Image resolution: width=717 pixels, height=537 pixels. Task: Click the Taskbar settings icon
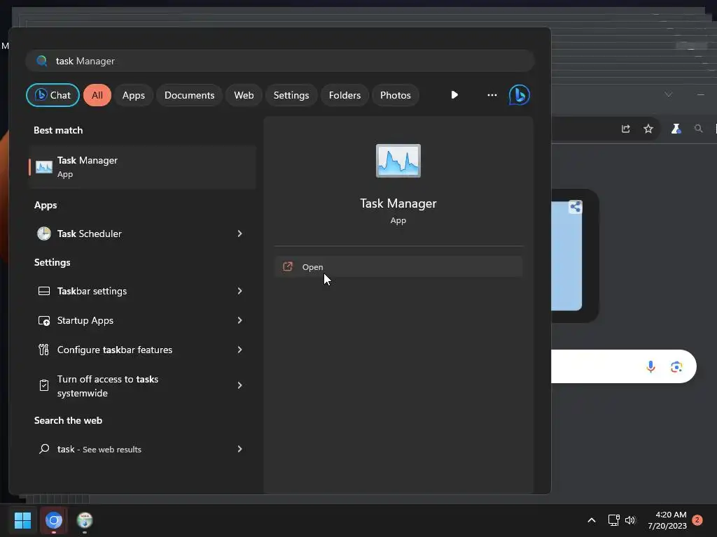point(44,291)
